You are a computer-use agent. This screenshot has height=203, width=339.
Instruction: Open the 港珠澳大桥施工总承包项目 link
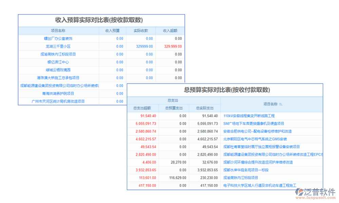click(x=58, y=78)
